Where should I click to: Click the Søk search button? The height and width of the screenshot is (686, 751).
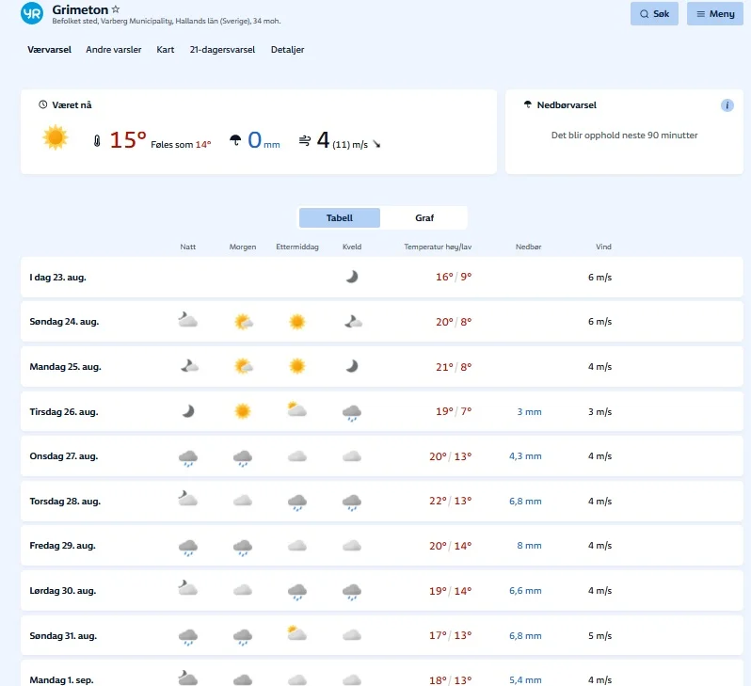click(x=654, y=14)
